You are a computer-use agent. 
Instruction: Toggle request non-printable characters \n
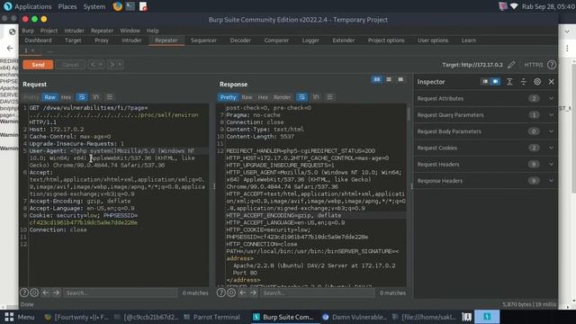coord(95,97)
